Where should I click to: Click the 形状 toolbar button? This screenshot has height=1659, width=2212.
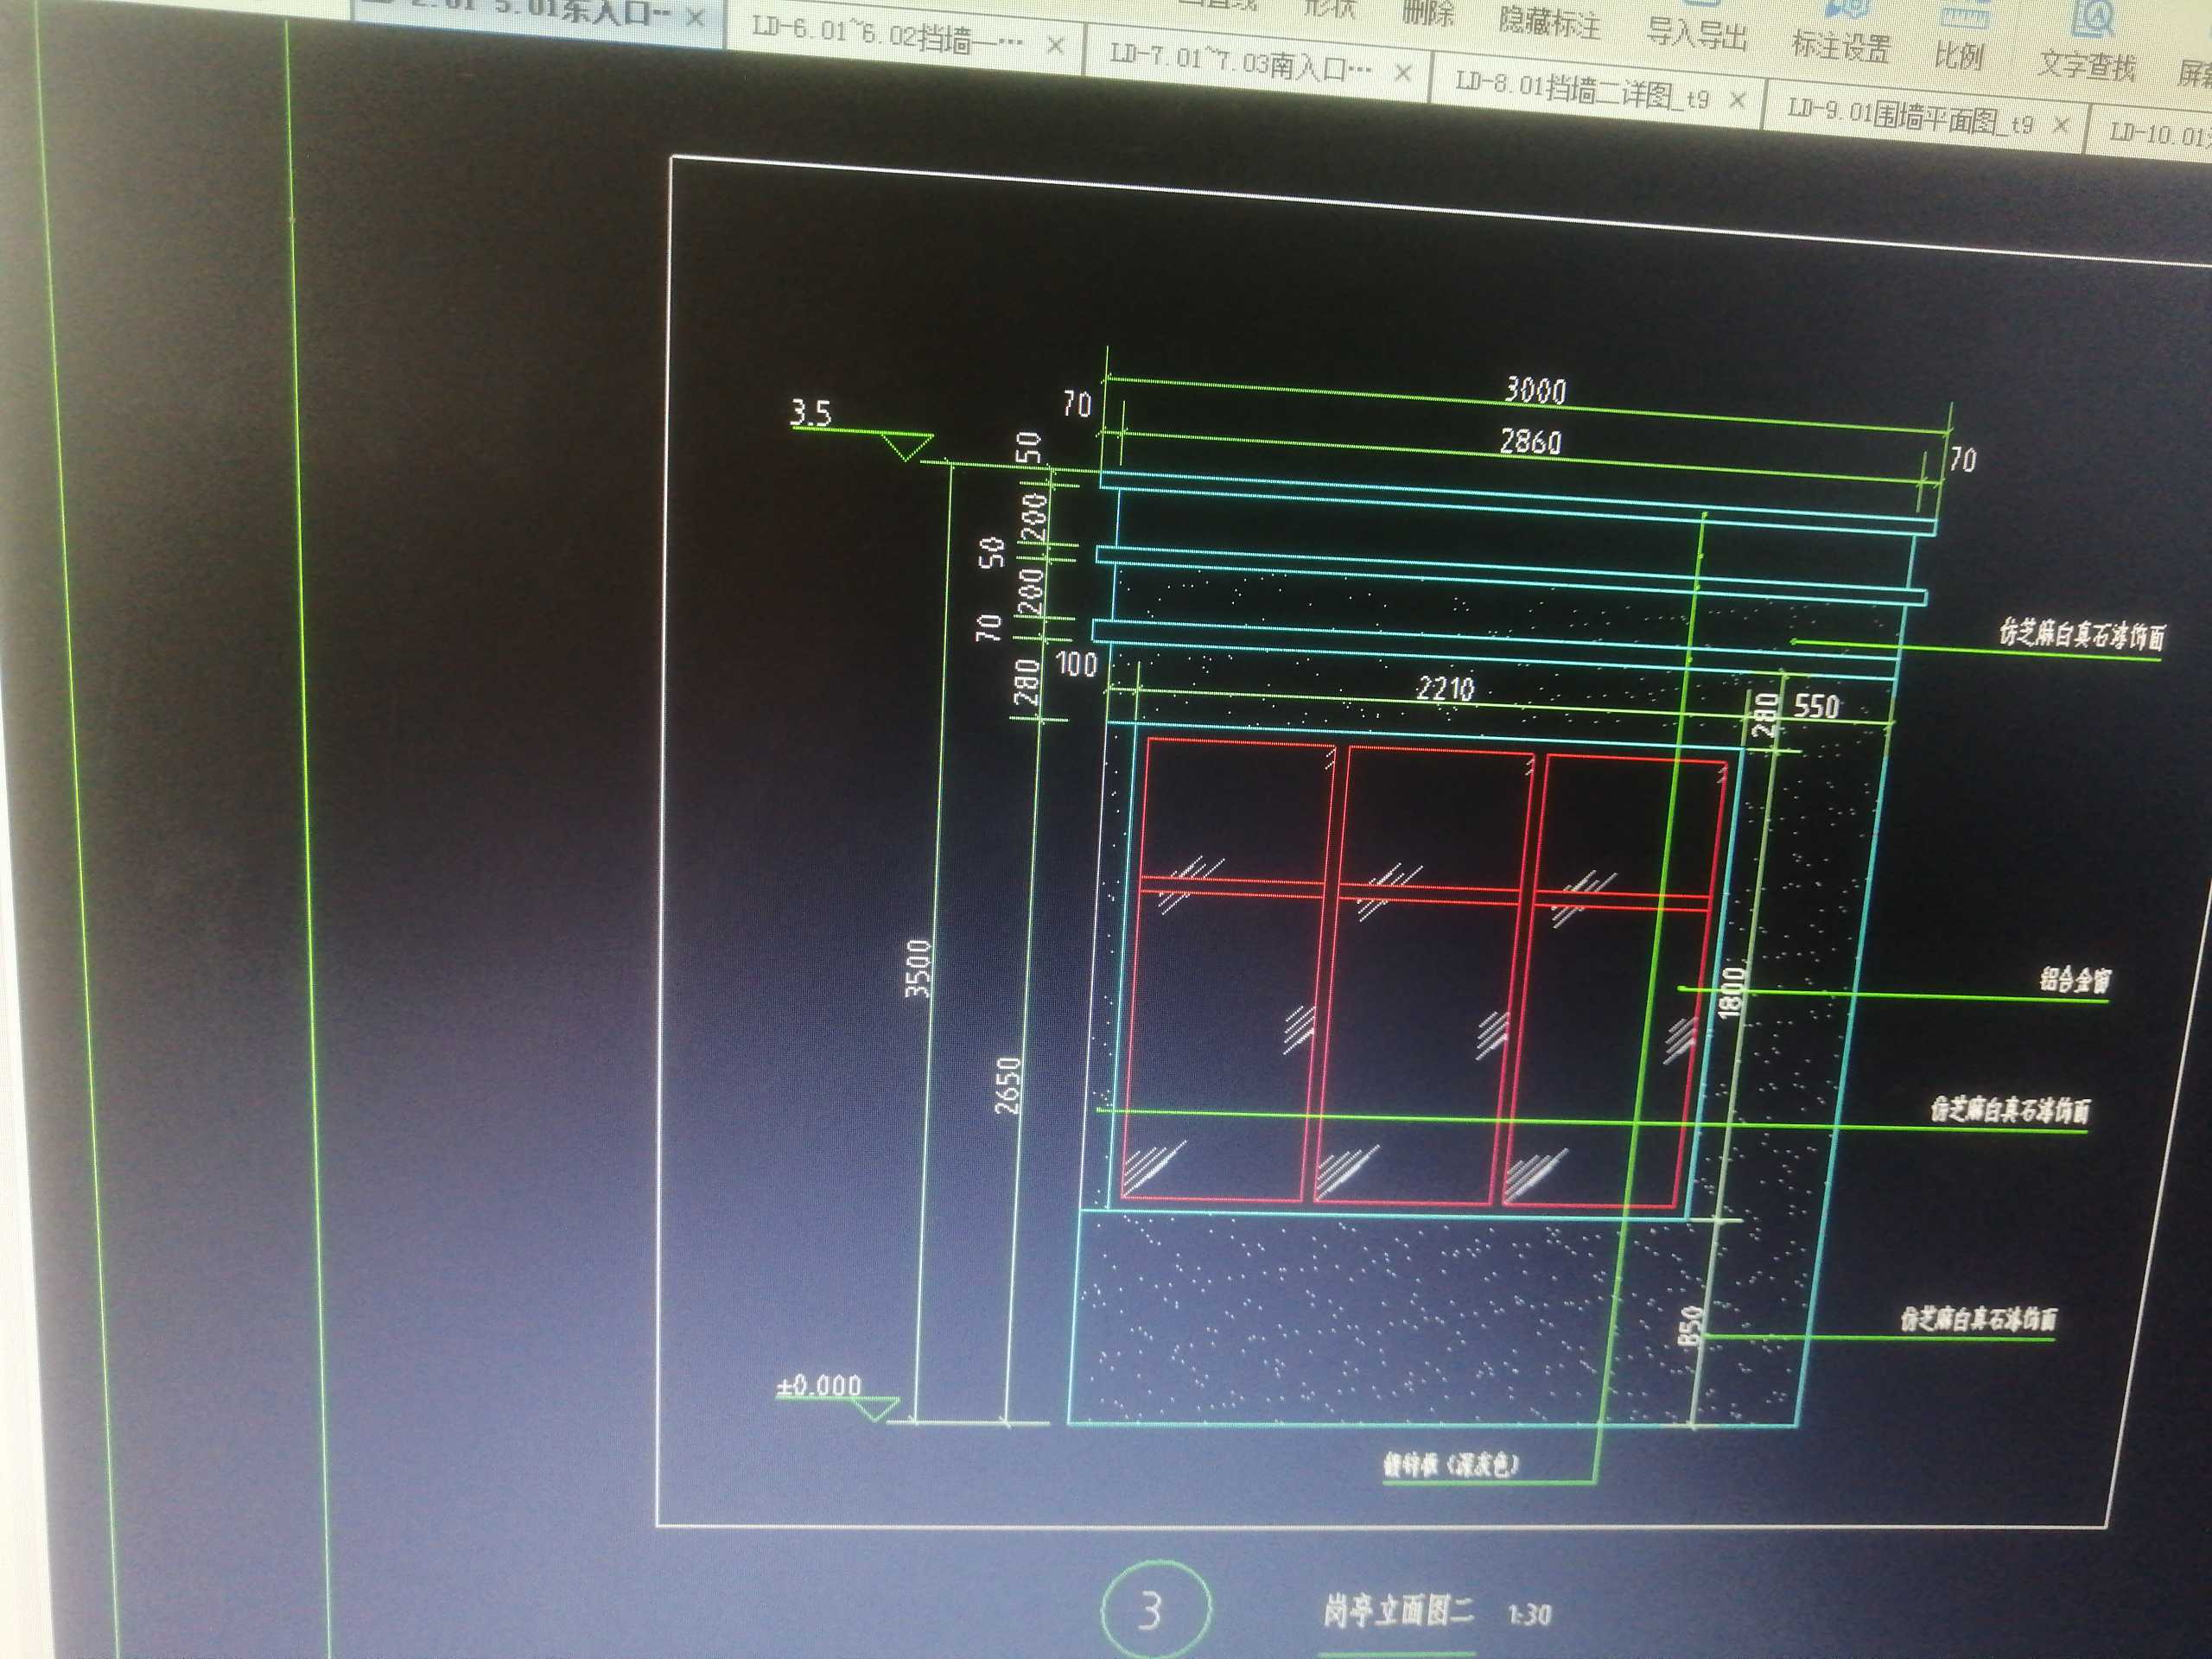(x=1330, y=7)
